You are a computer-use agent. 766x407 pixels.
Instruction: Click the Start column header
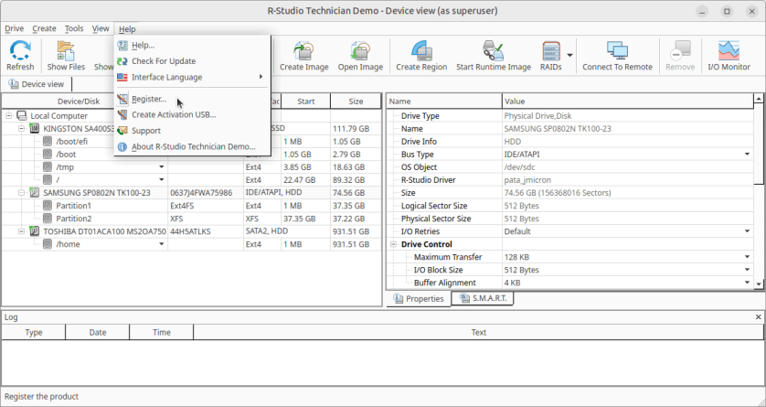tap(306, 102)
